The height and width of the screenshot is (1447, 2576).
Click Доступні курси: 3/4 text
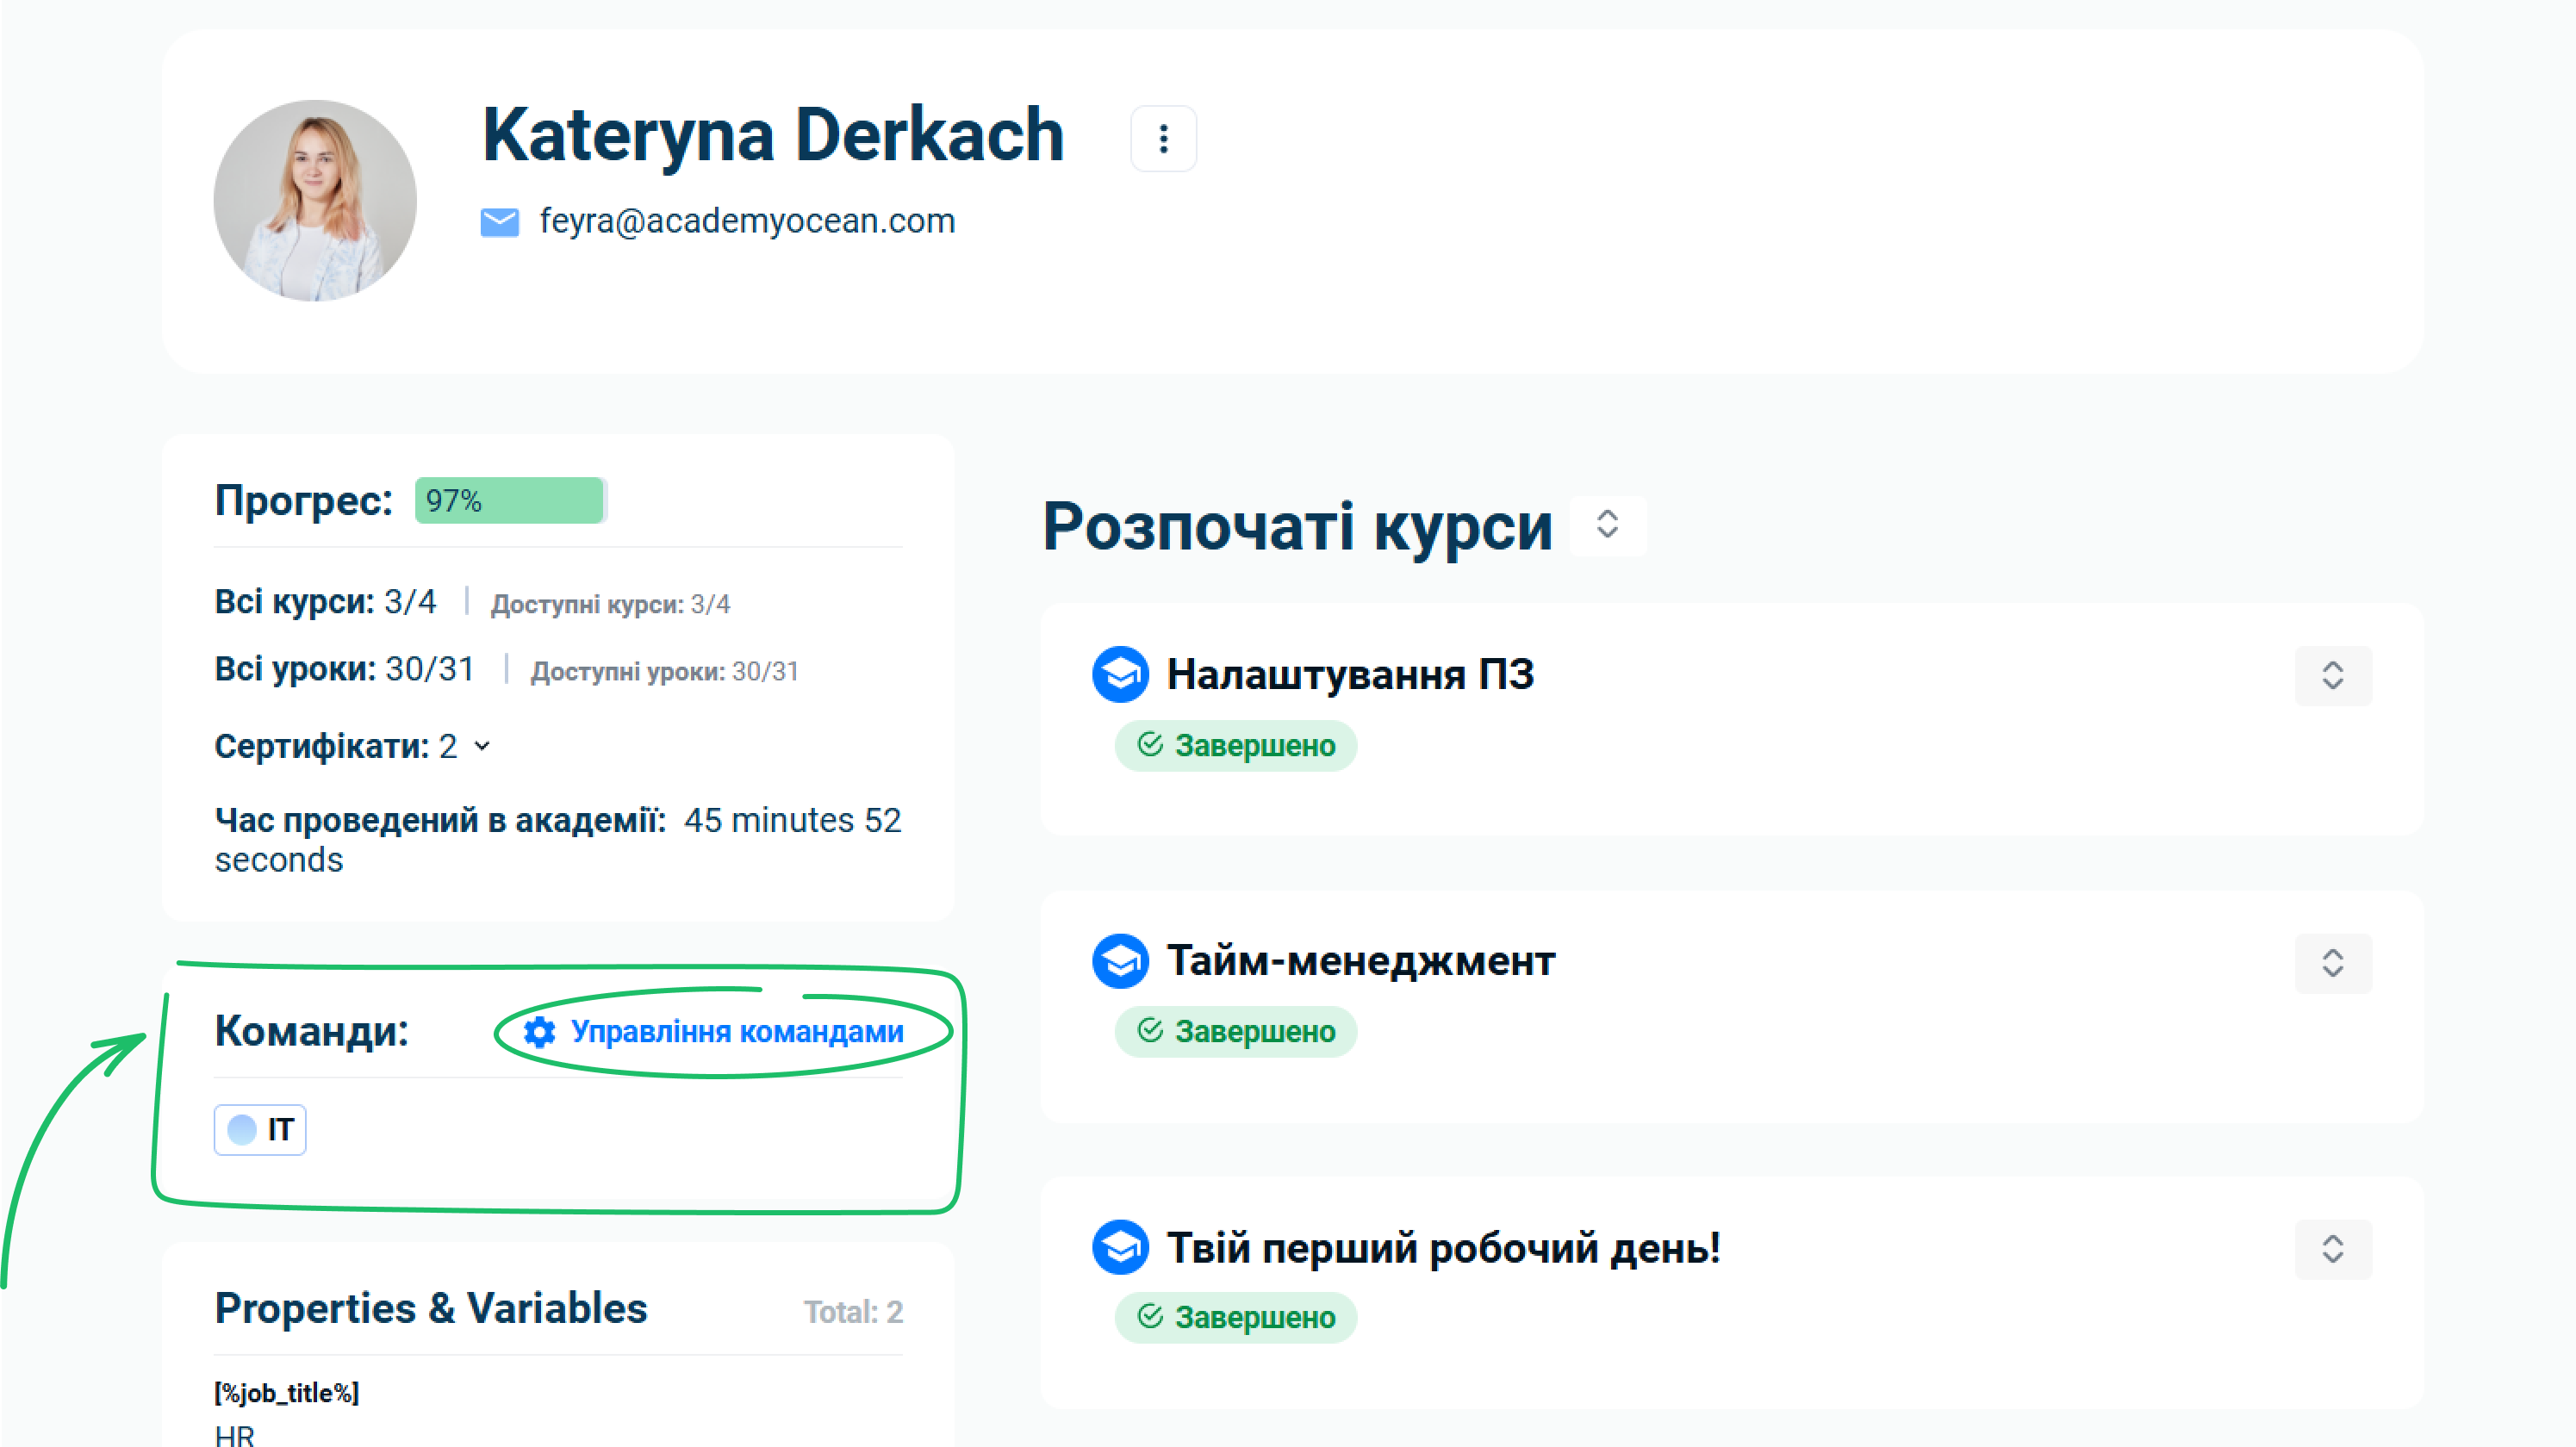click(610, 604)
